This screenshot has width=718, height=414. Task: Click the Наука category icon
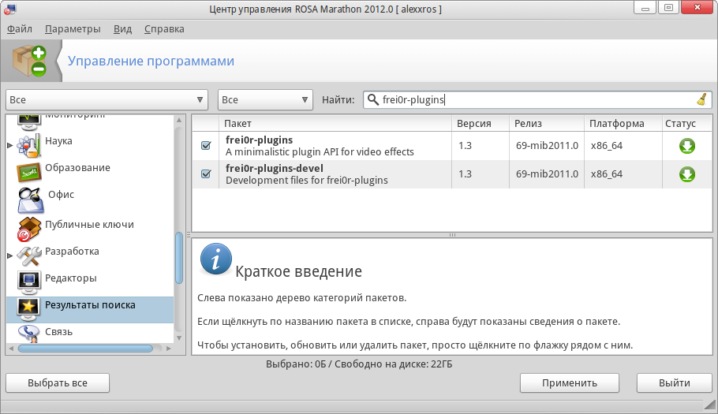coord(29,145)
